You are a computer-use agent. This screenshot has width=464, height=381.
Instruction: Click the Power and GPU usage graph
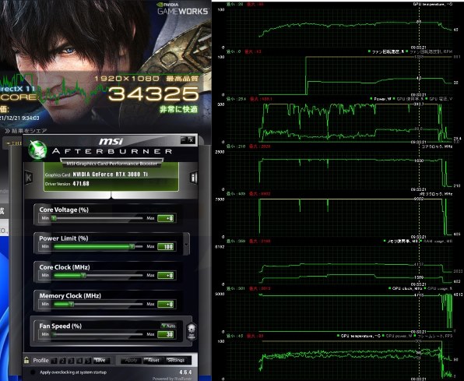pyautogui.click(x=339, y=123)
